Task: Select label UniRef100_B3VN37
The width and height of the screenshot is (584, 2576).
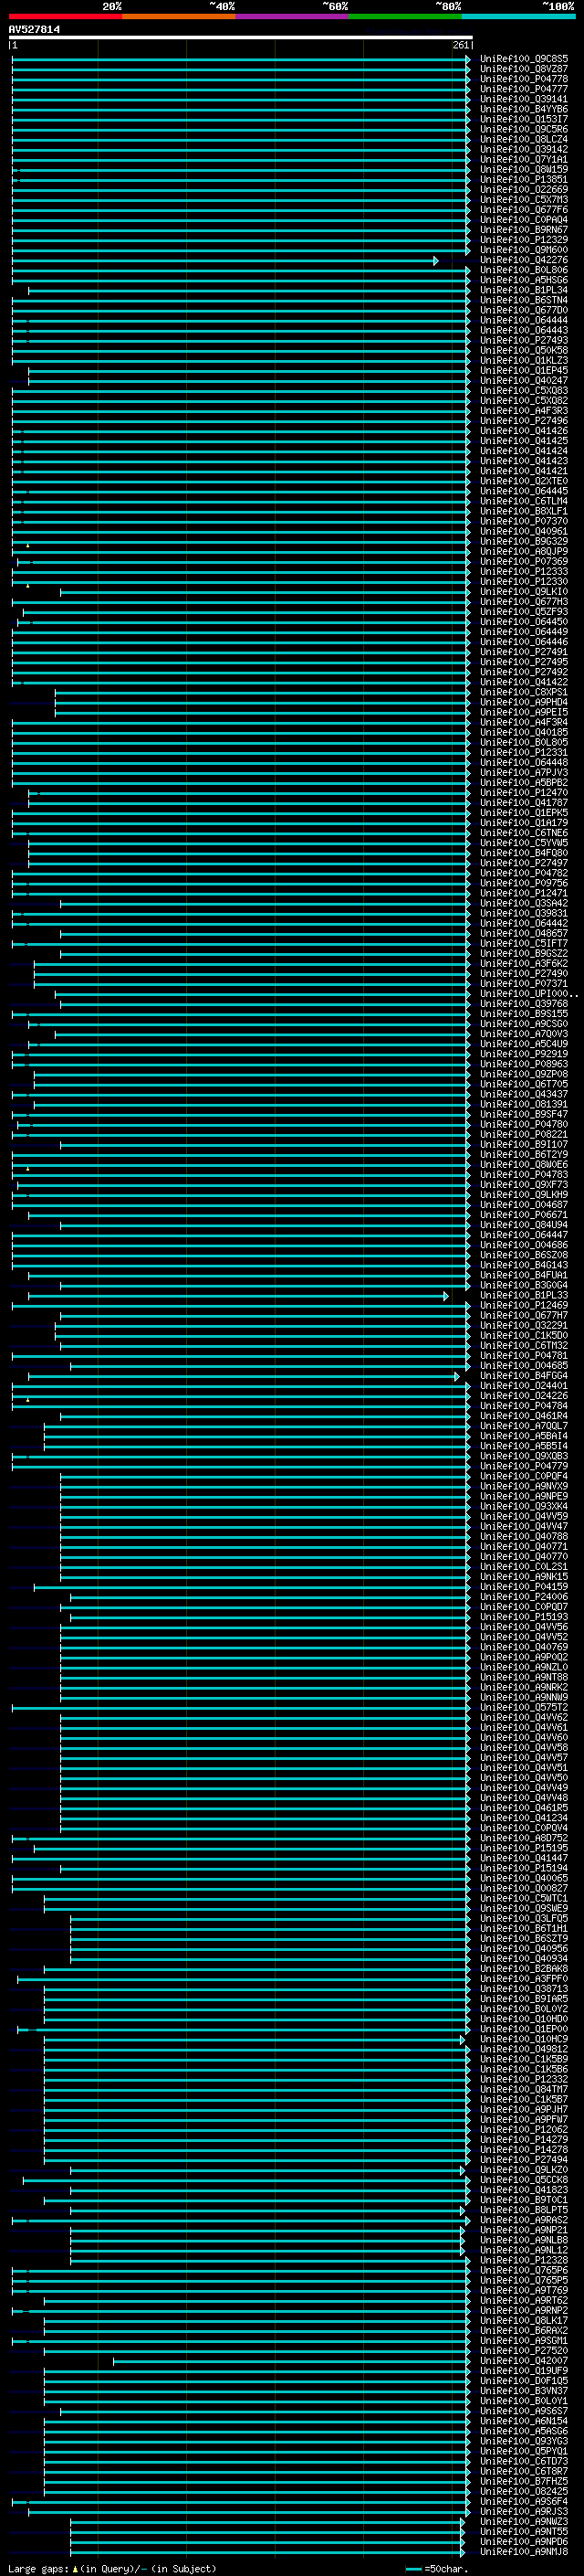Action: point(523,2391)
